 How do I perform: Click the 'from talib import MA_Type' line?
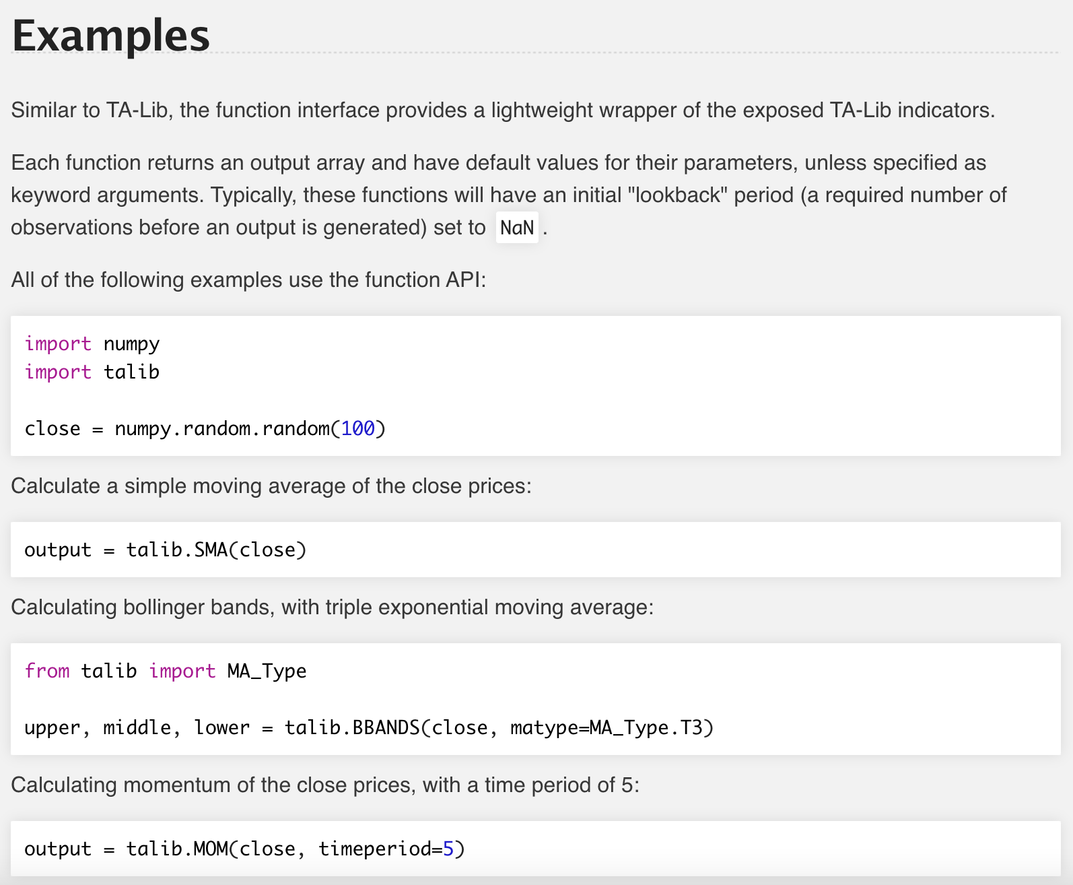point(165,671)
